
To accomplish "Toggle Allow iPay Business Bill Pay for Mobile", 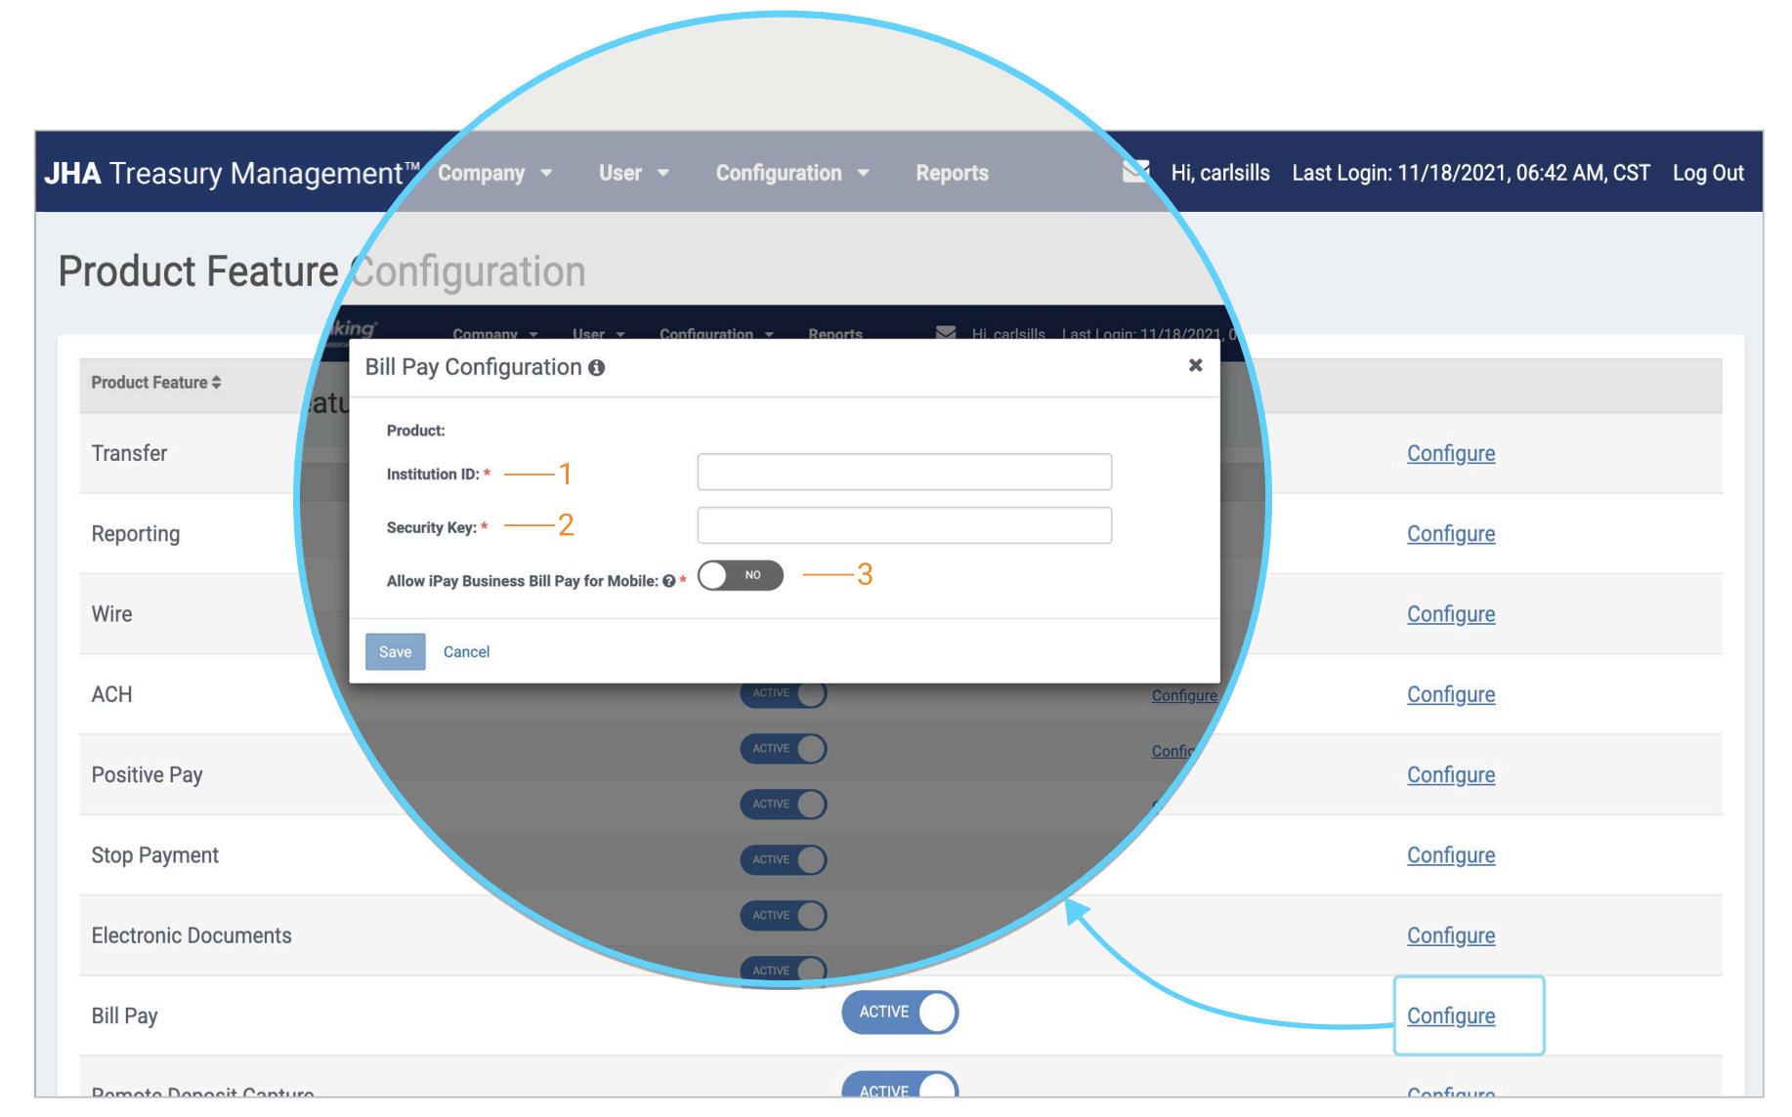I will coord(740,575).
